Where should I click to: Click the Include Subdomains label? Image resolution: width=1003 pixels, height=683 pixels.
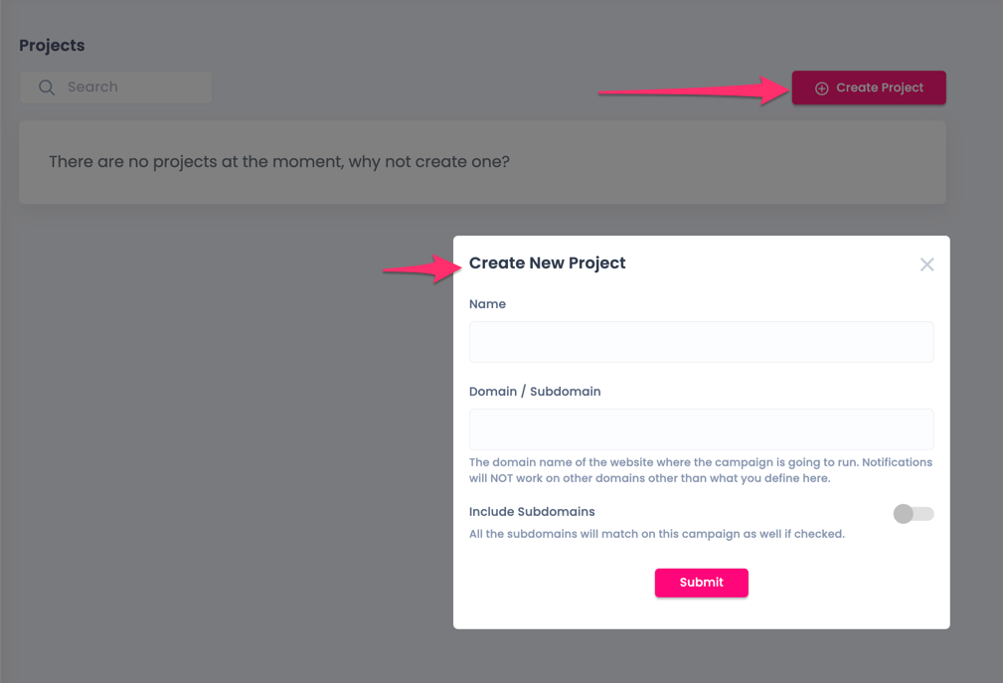[x=532, y=512]
